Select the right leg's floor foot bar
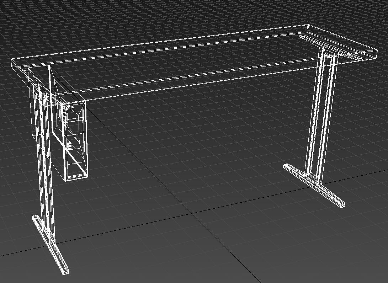 pos(314,185)
